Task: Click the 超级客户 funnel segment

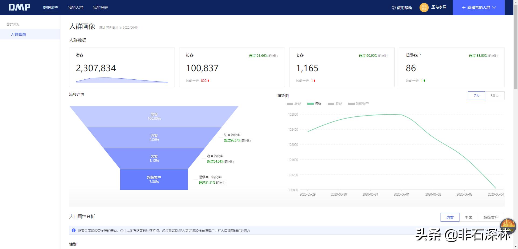Action: click(x=154, y=179)
